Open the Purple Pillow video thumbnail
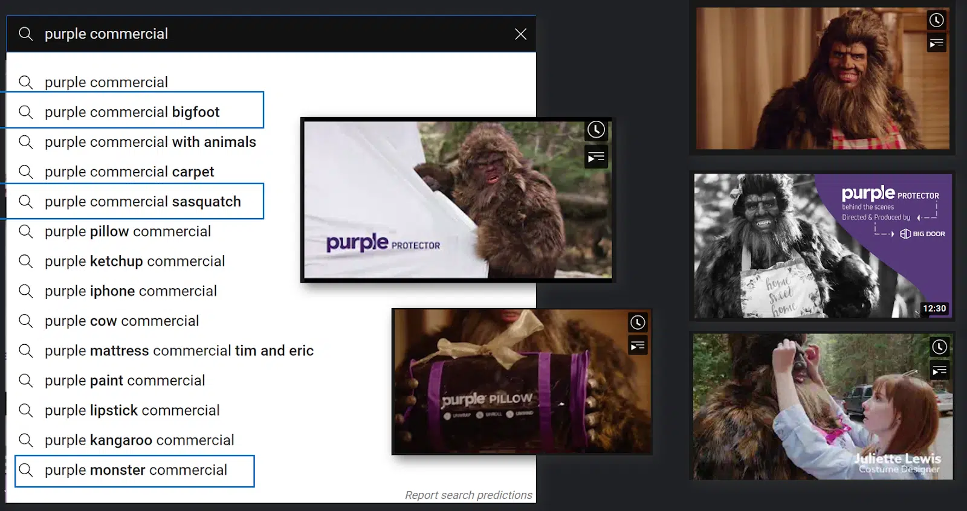Image resolution: width=967 pixels, height=511 pixels. point(522,382)
